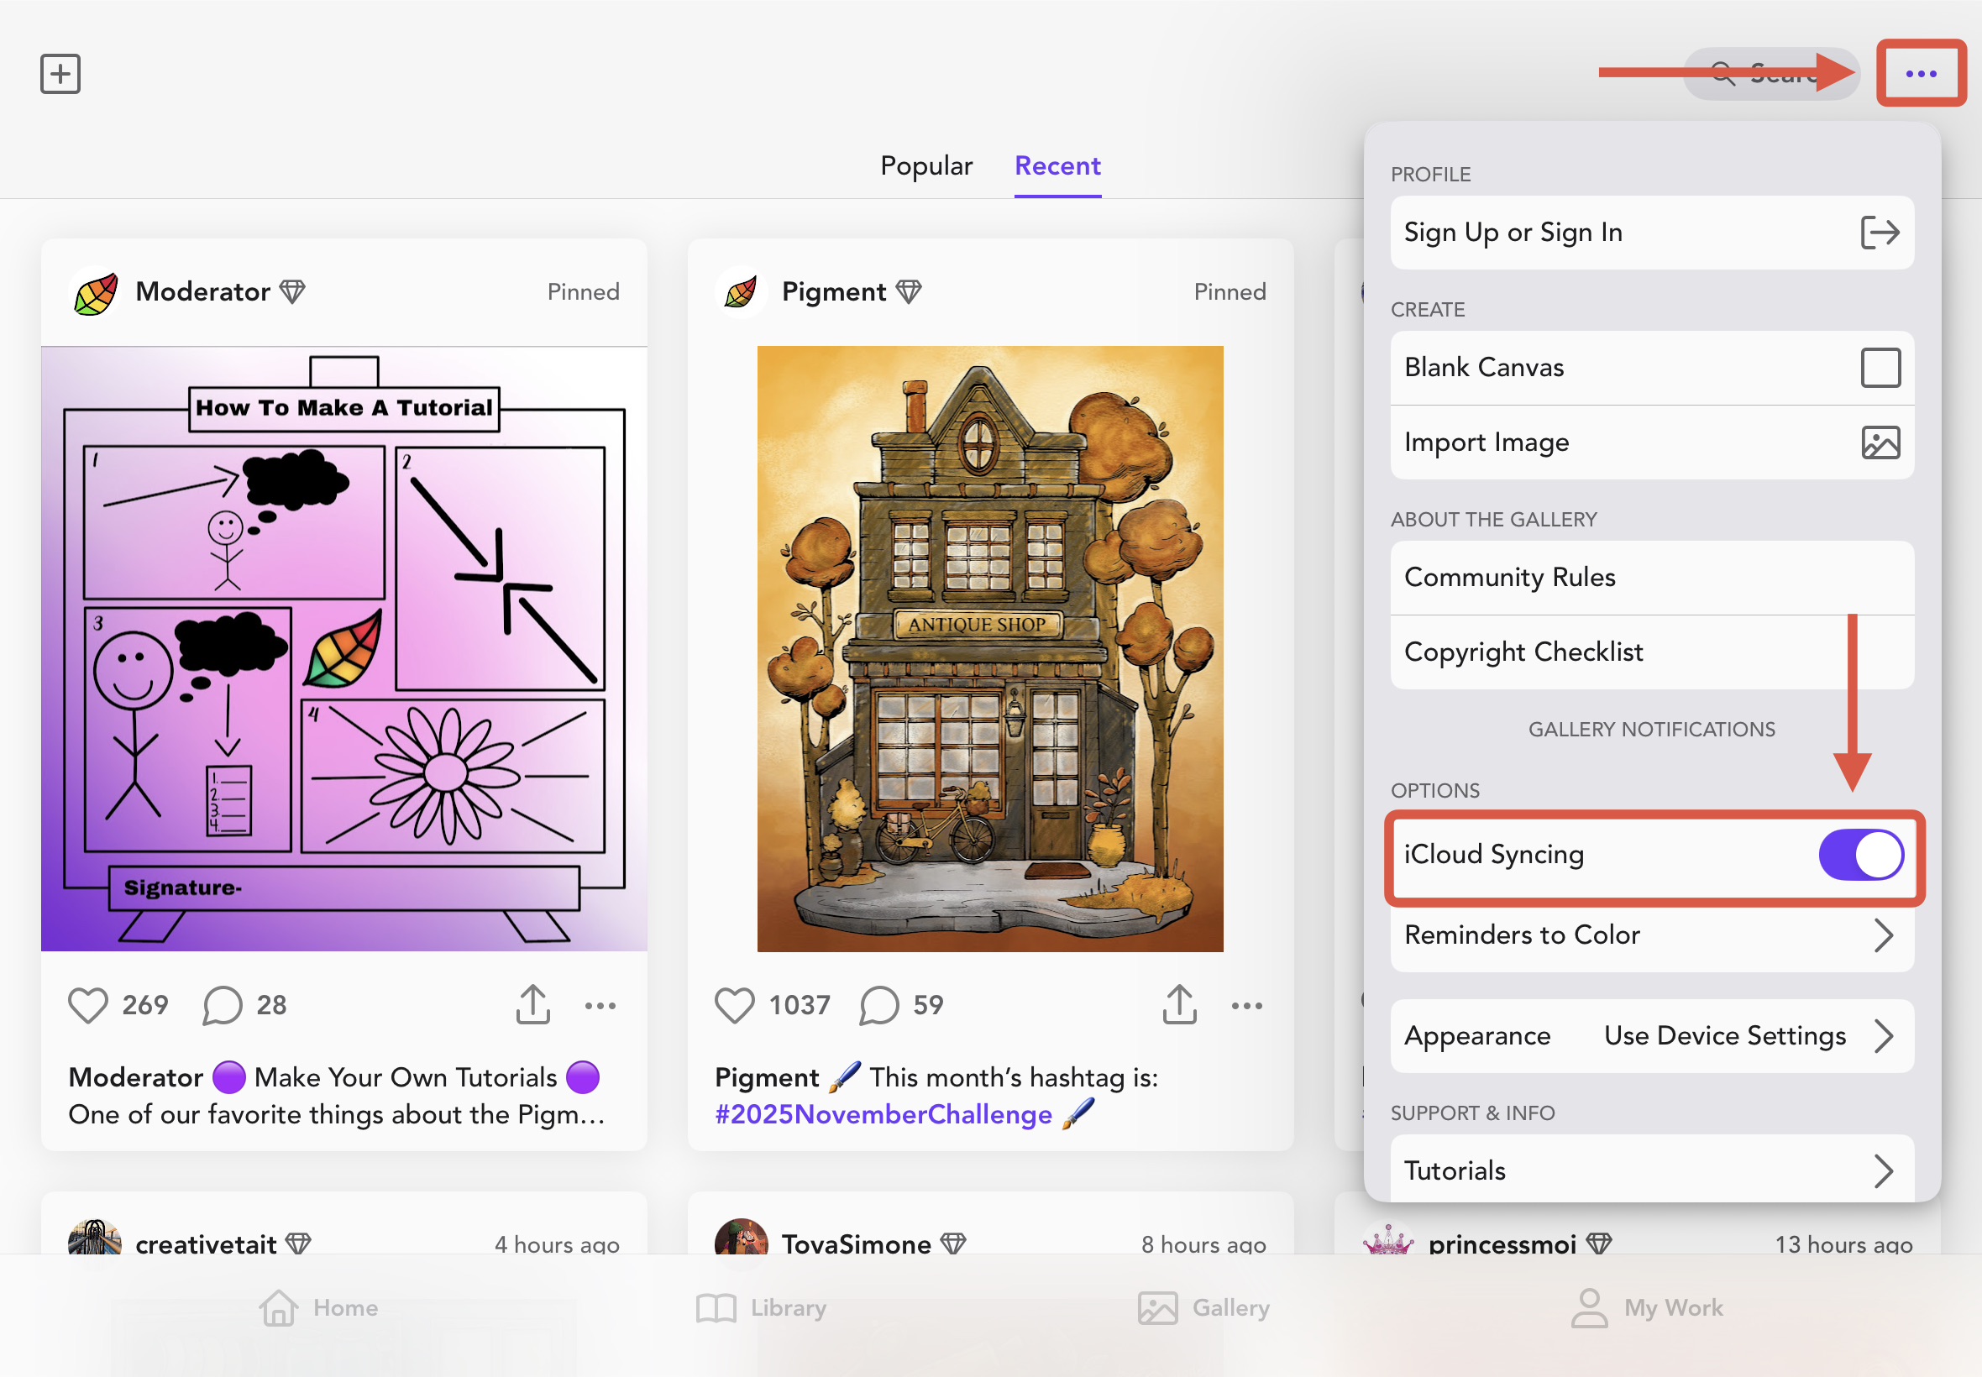This screenshot has height=1377, width=1982.
Task: Like the Pigment antique shop post
Action: (x=734, y=1005)
